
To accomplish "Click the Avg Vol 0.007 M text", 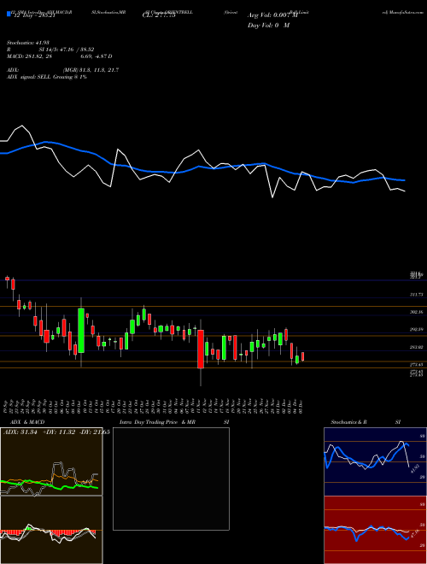I will tap(272, 15).
